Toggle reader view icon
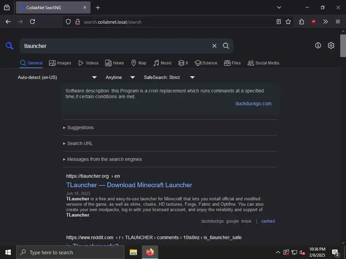The height and width of the screenshot is (259, 346). (x=279, y=22)
